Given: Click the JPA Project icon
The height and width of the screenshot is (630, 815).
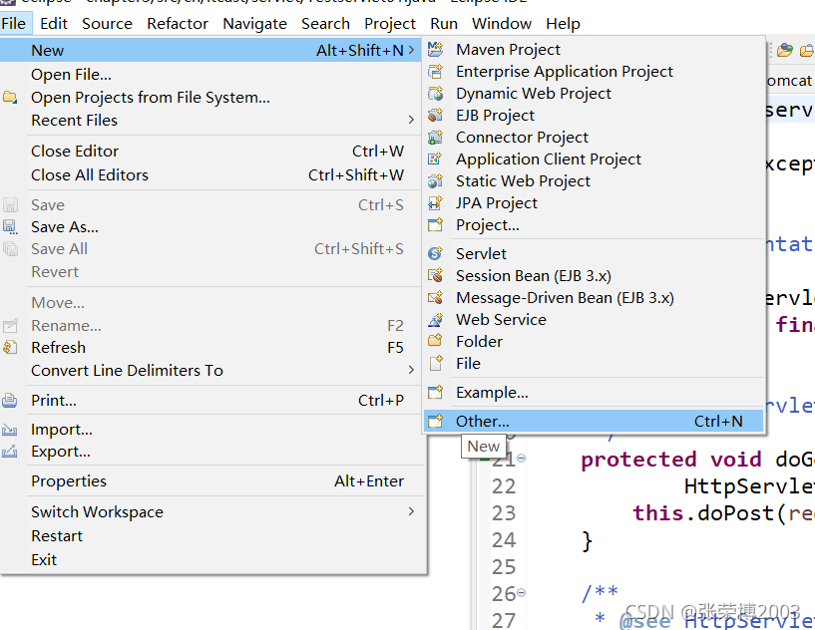Looking at the screenshot, I should [x=435, y=203].
